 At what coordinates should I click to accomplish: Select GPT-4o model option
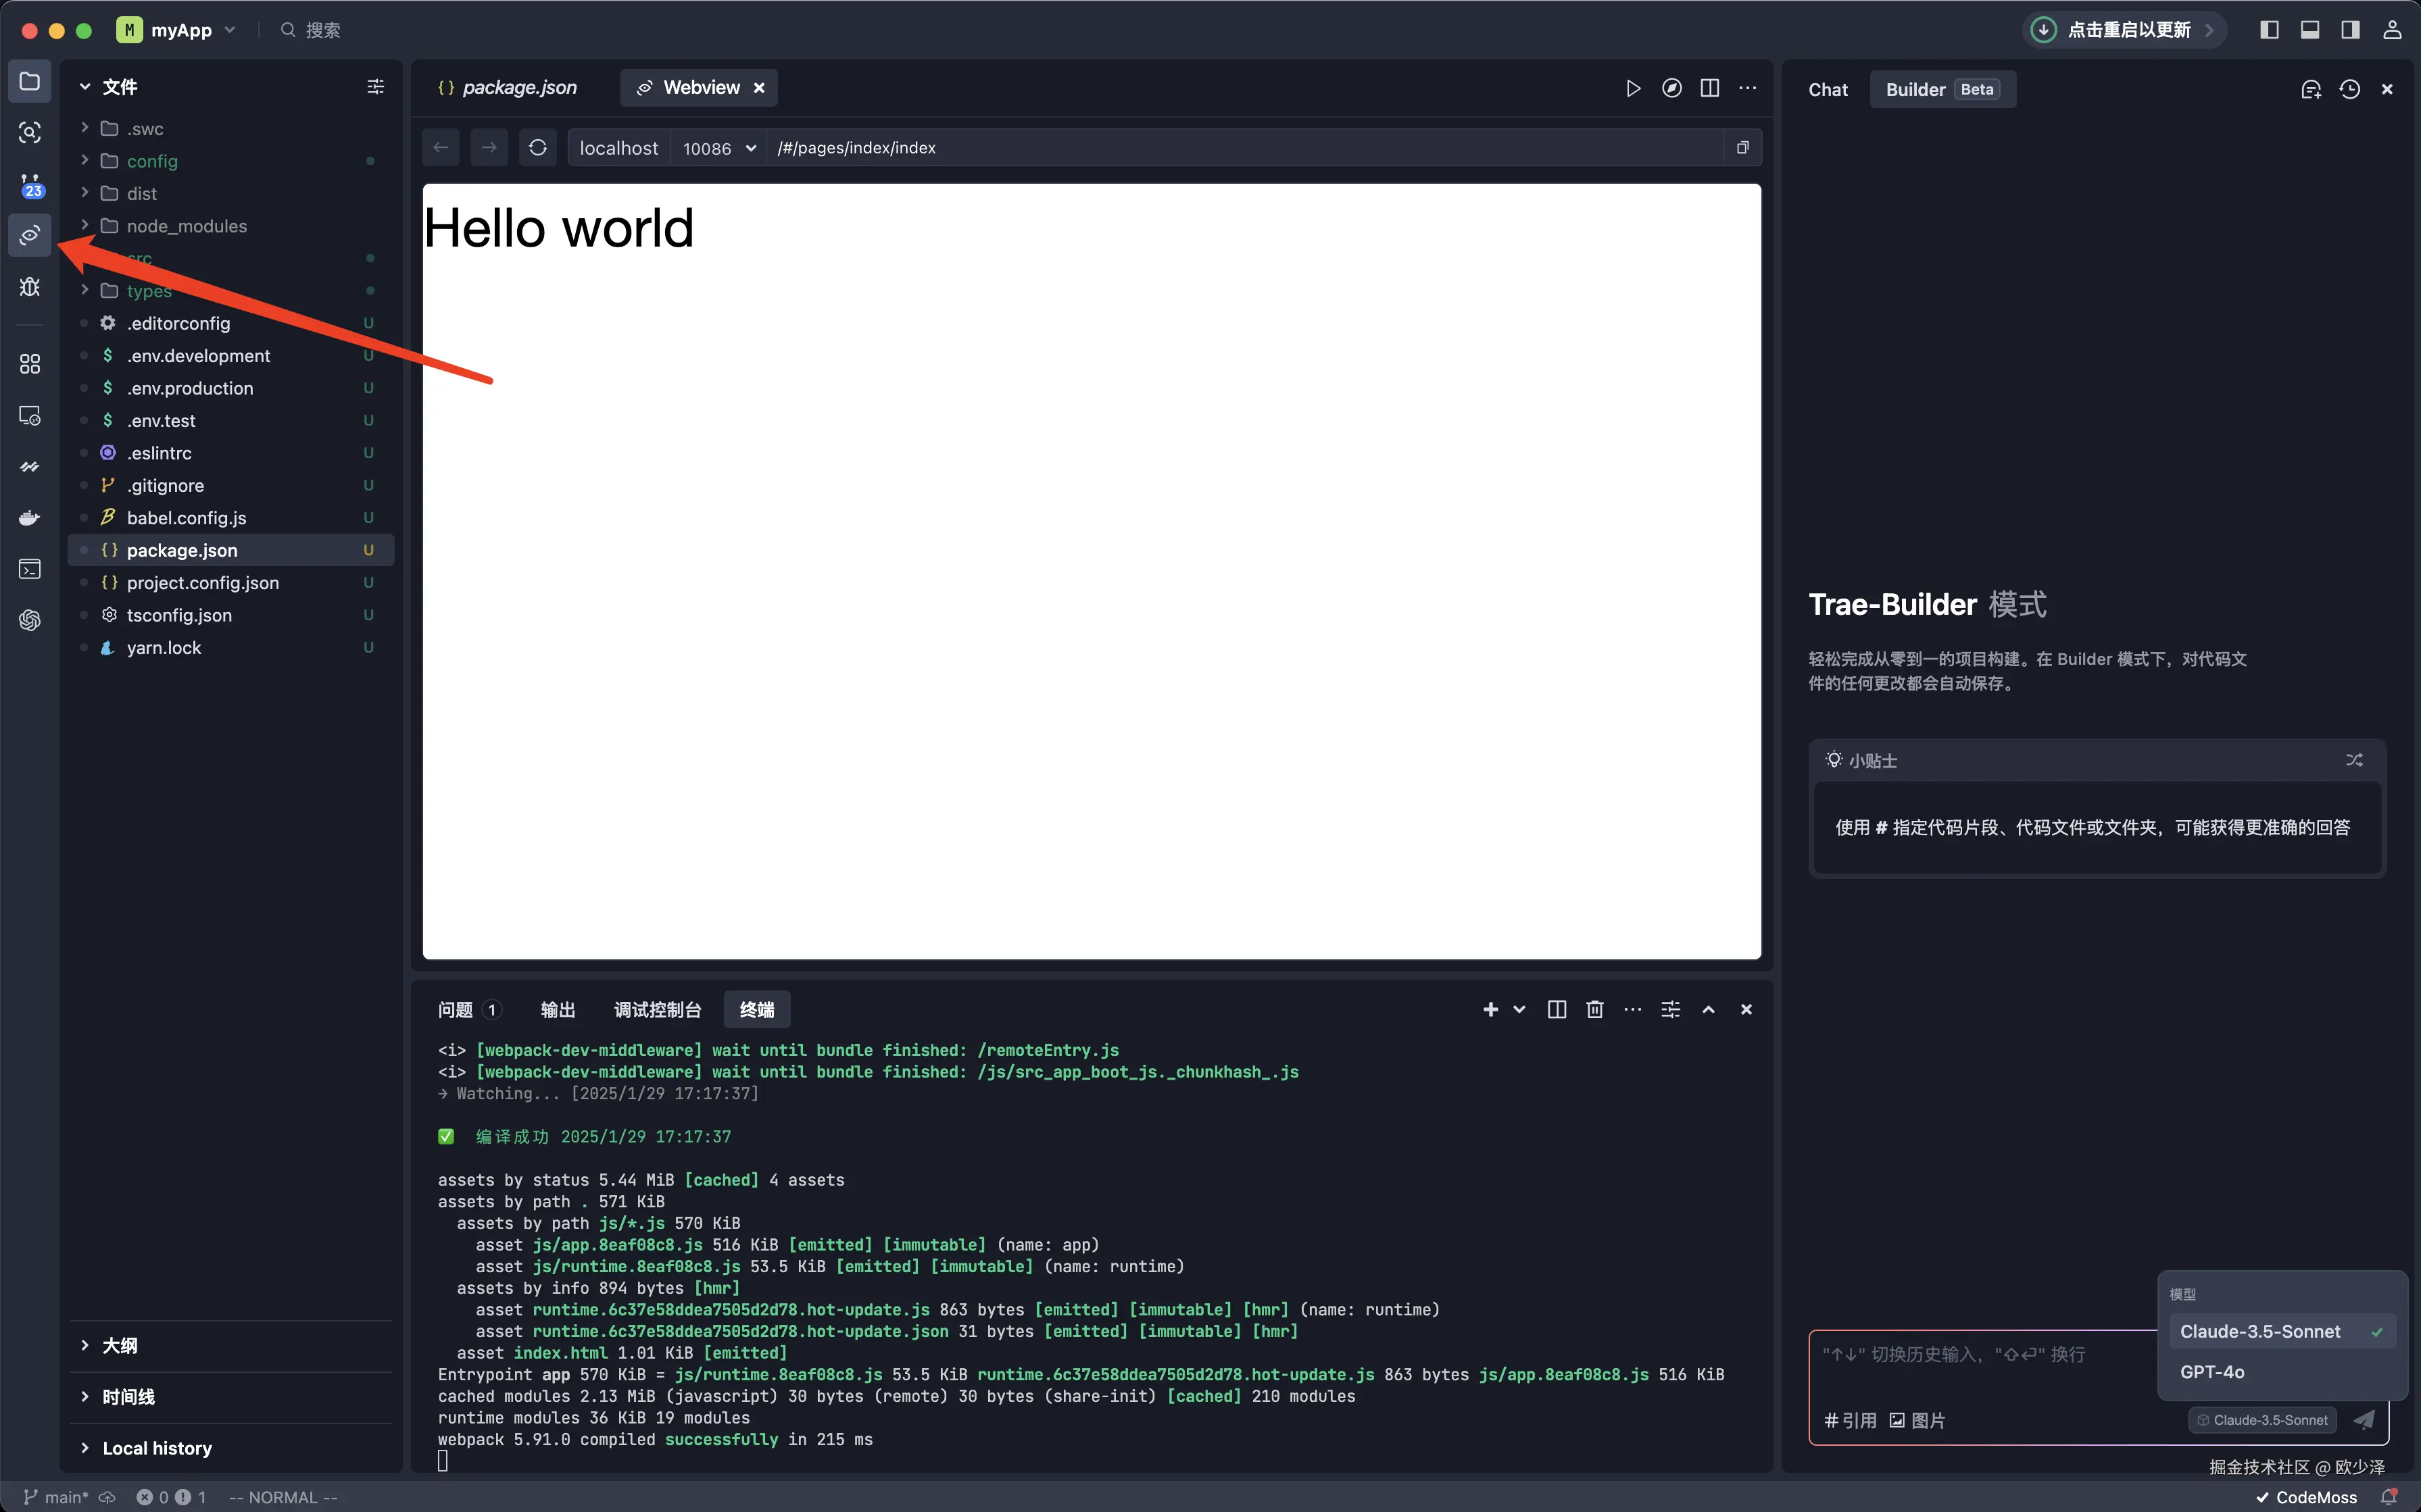(2212, 1372)
